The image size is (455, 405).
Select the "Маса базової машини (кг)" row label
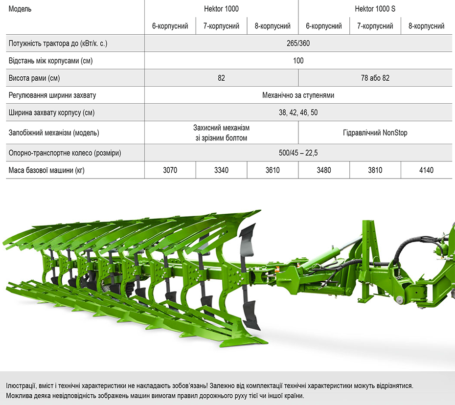tap(46, 170)
